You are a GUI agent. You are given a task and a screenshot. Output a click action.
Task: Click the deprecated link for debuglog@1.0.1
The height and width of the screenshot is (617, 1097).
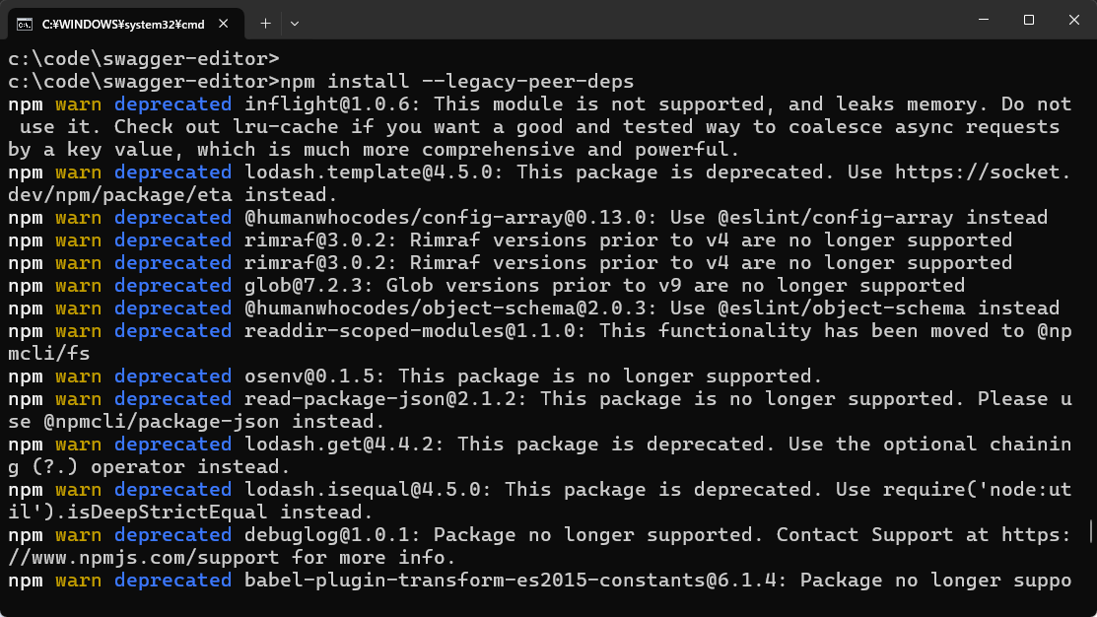(x=172, y=534)
